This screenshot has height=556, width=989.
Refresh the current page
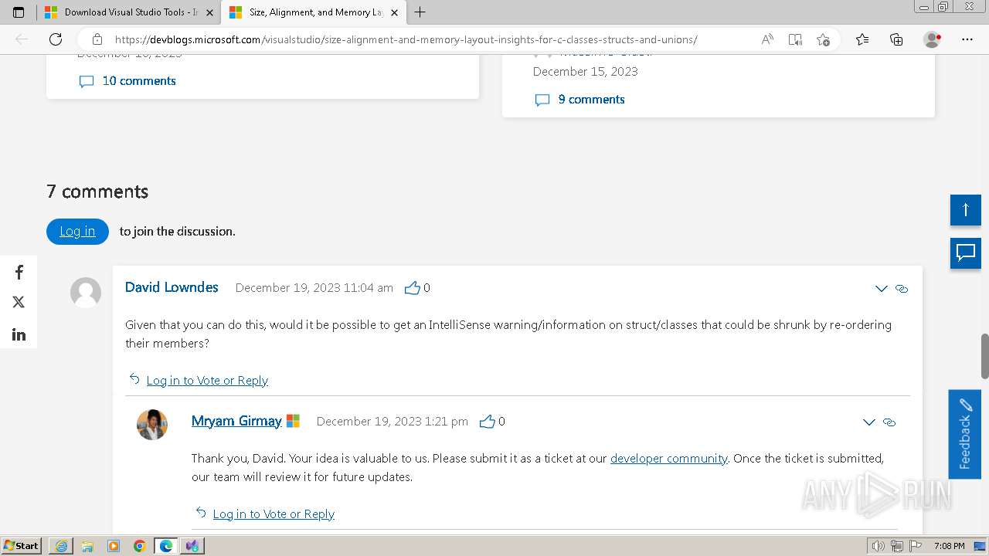point(56,39)
